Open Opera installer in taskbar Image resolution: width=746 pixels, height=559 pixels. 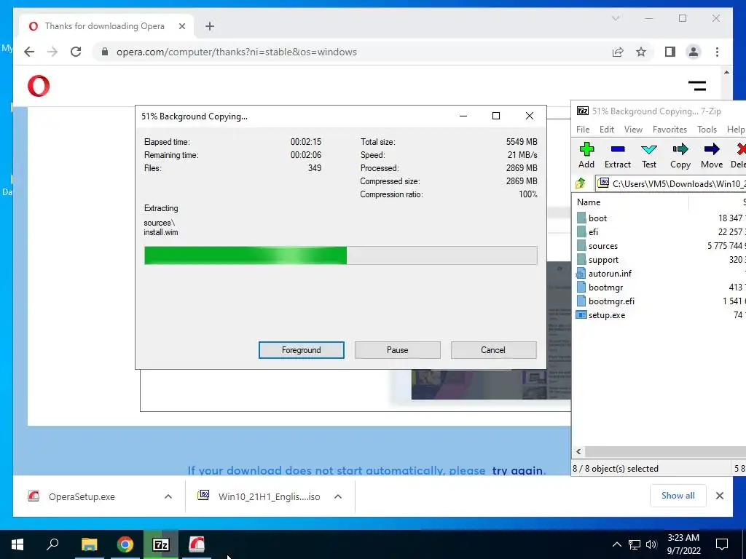pyautogui.click(x=197, y=544)
